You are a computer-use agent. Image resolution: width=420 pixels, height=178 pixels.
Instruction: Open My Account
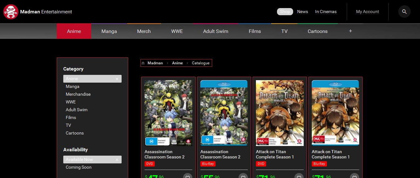368,11
